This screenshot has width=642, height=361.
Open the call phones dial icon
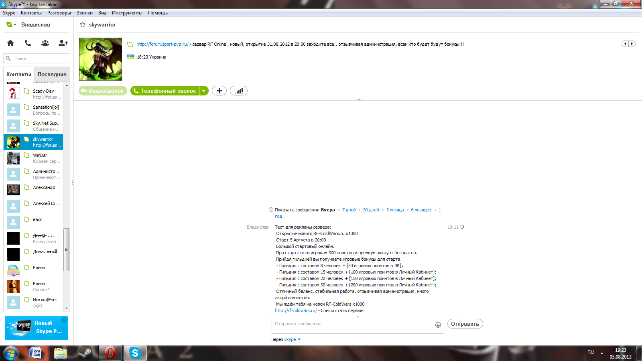click(28, 43)
